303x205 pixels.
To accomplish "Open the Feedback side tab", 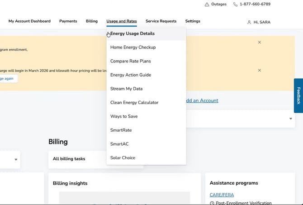I will click(x=298, y=95).
